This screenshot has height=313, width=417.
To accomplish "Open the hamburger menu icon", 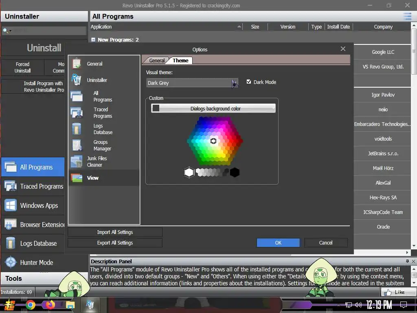I will point(407,16).
